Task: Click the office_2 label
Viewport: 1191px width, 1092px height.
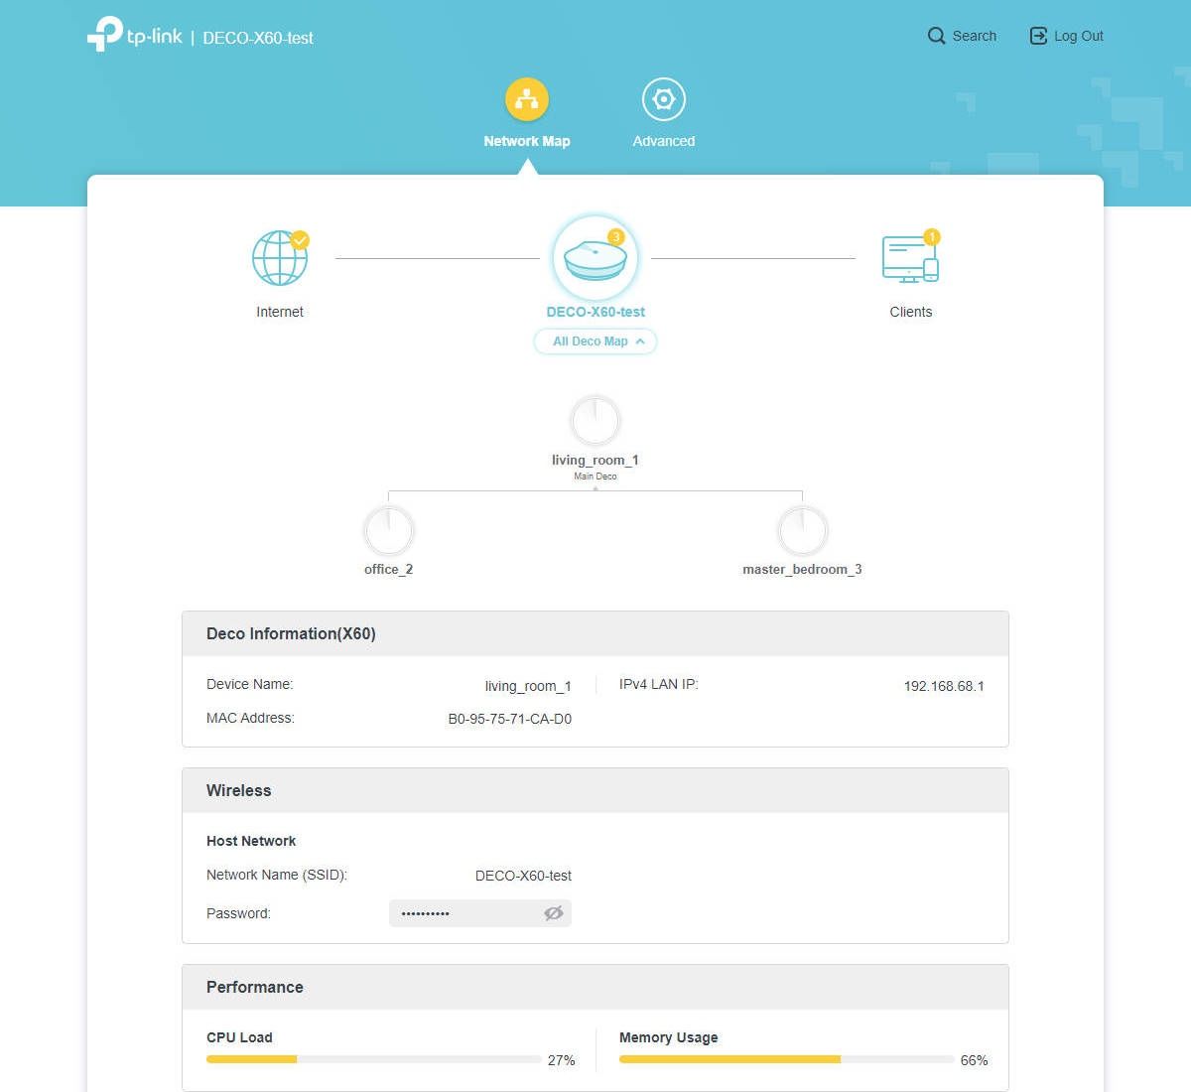Action: [389, 569]
